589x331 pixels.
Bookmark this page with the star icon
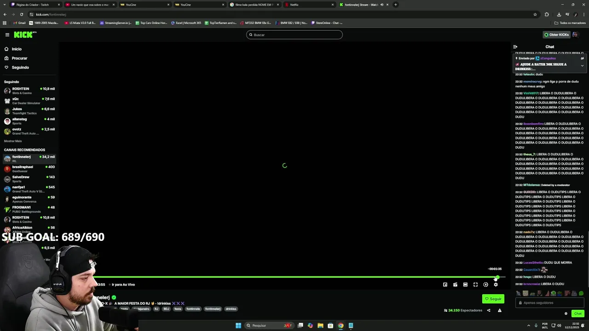(x=535, y=14)
